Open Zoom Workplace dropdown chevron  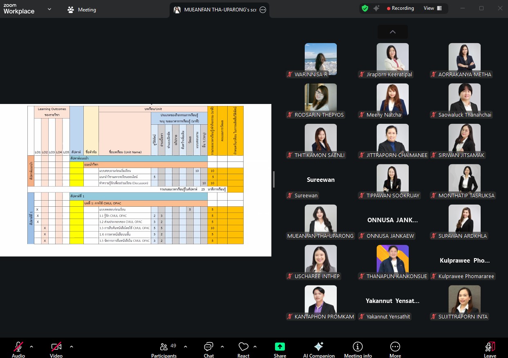[x=49, y=9]
